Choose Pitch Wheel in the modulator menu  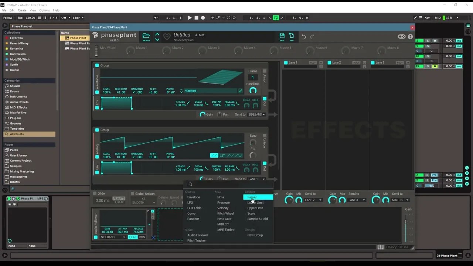(x=225, y=214)
